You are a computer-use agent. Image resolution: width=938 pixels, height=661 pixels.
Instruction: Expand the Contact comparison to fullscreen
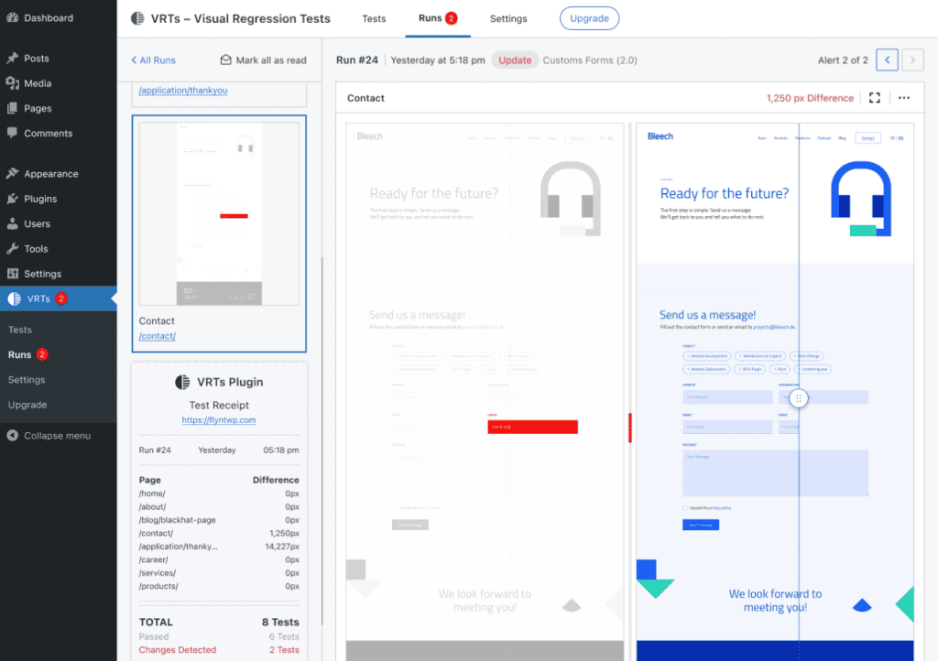pyautogui.click(x=874, y=97)
